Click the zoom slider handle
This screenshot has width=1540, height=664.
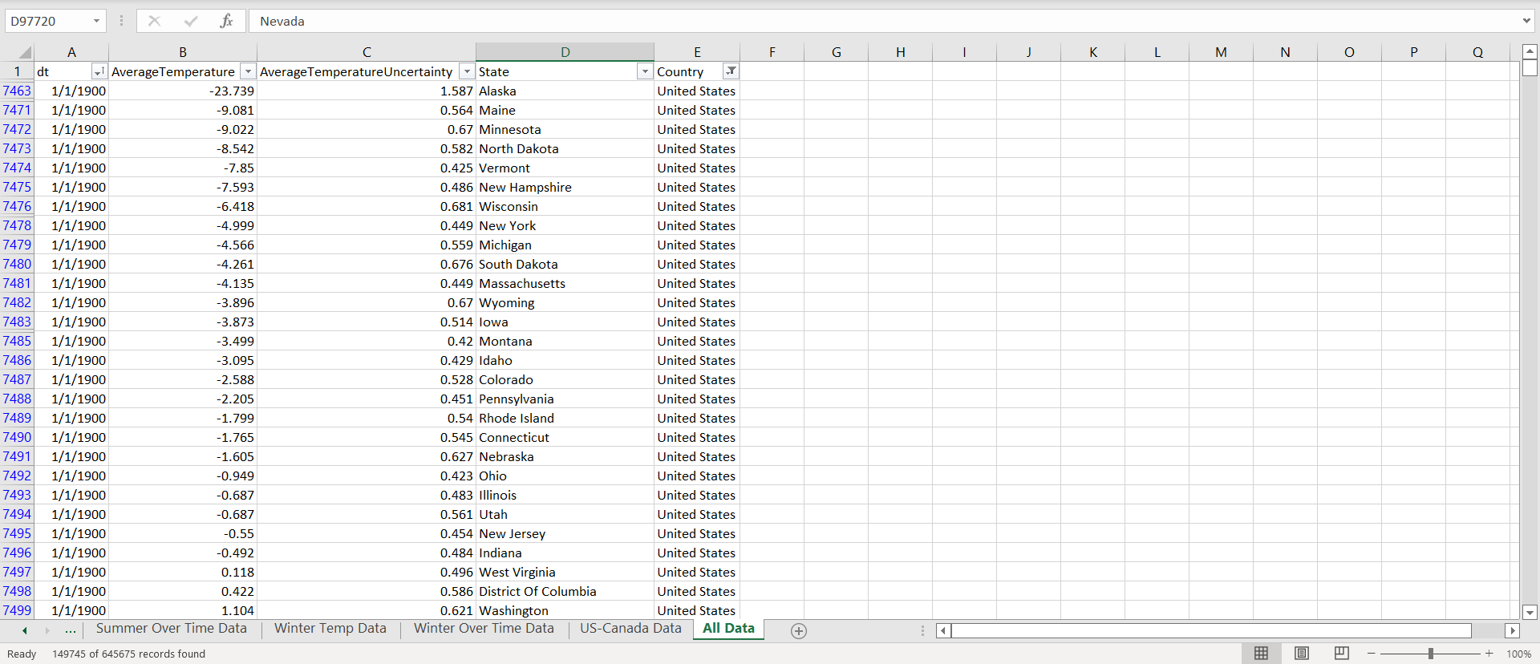[1430, 654]
